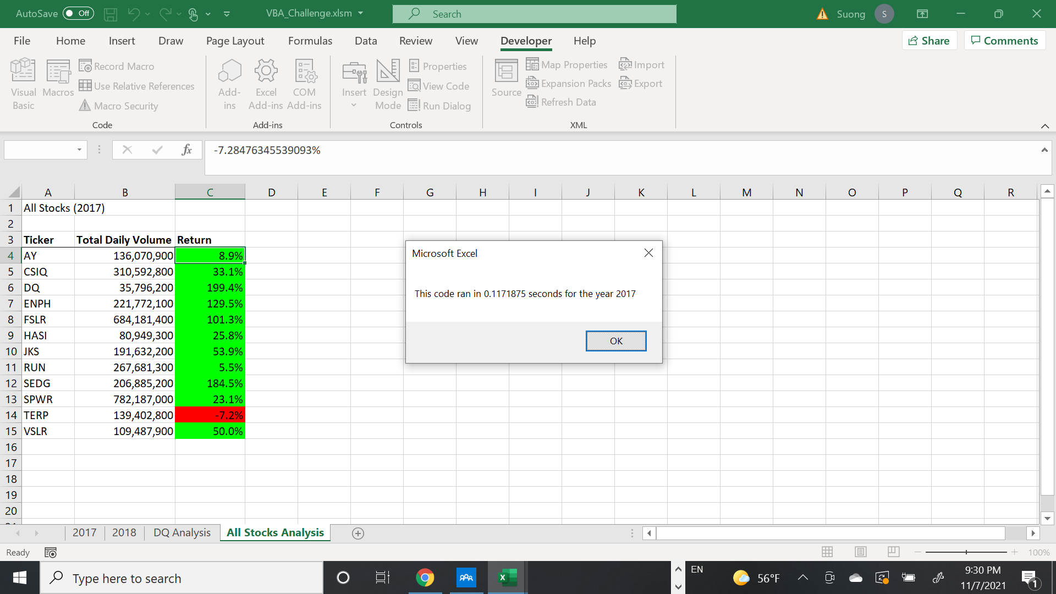Click Record Macro in ribbon

[117, 66]
